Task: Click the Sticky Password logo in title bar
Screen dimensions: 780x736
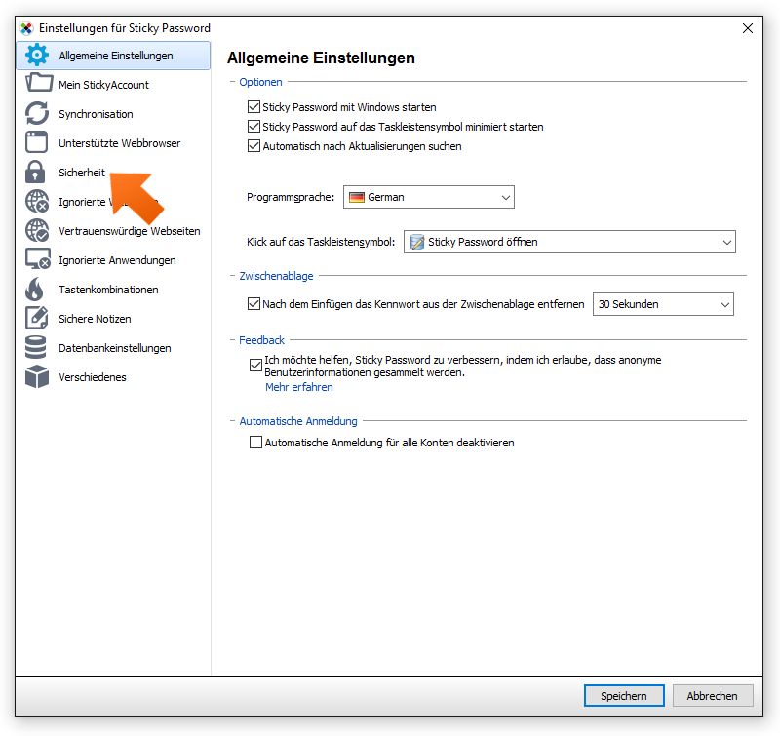Action: (27, 28)
